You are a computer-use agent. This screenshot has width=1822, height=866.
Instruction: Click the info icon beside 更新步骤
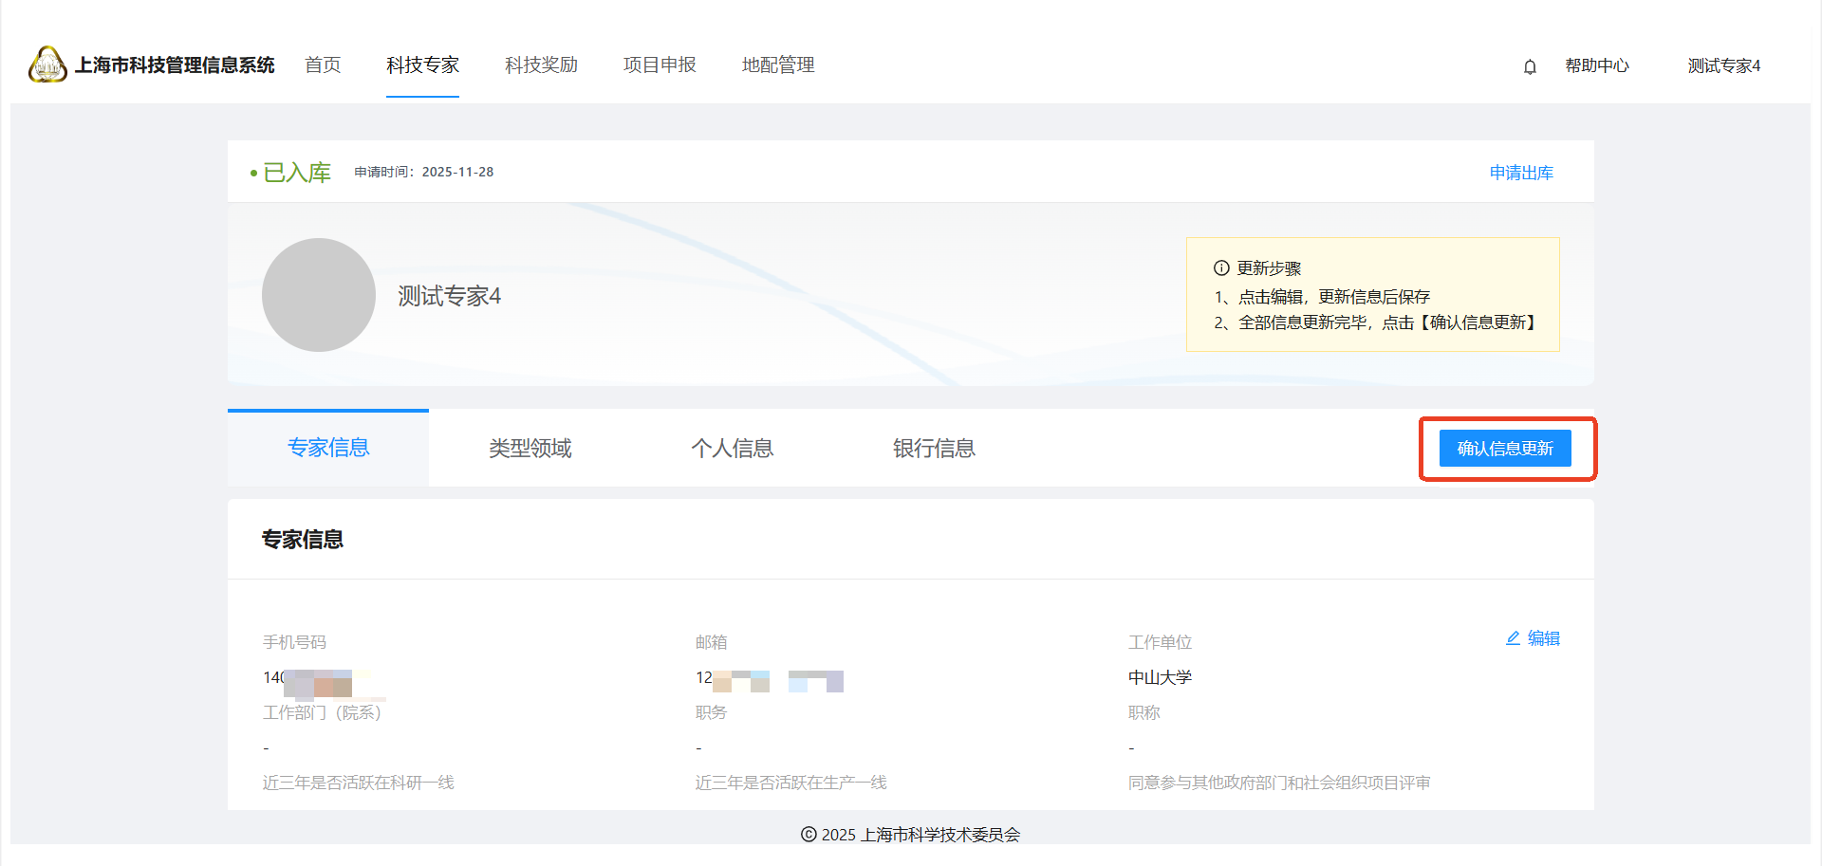pos(1221,268)
